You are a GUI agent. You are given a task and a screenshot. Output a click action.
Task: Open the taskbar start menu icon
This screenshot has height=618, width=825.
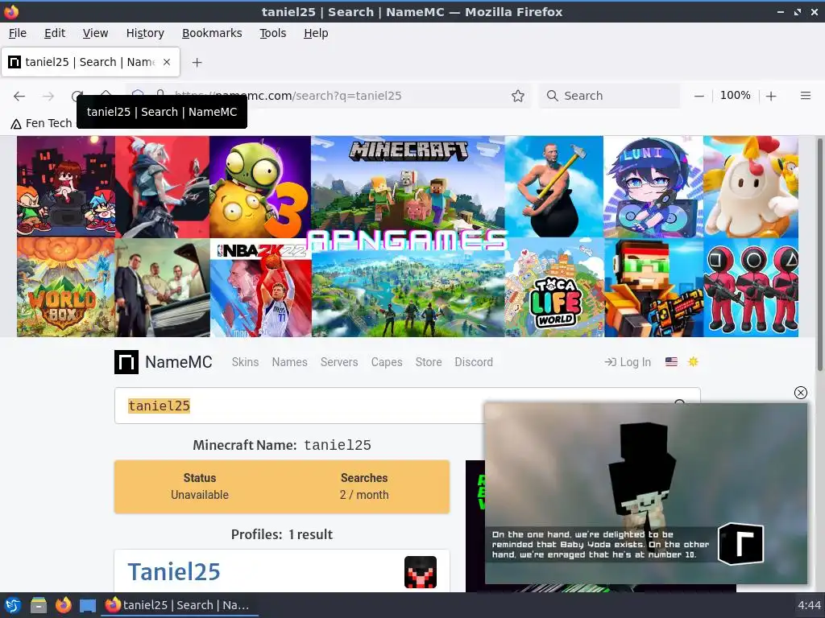pos(13,605)
